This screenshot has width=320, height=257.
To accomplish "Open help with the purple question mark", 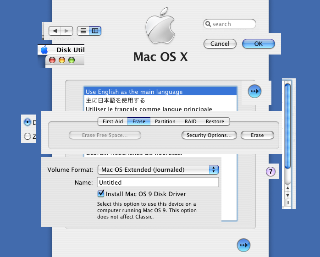I will [270, 171].
